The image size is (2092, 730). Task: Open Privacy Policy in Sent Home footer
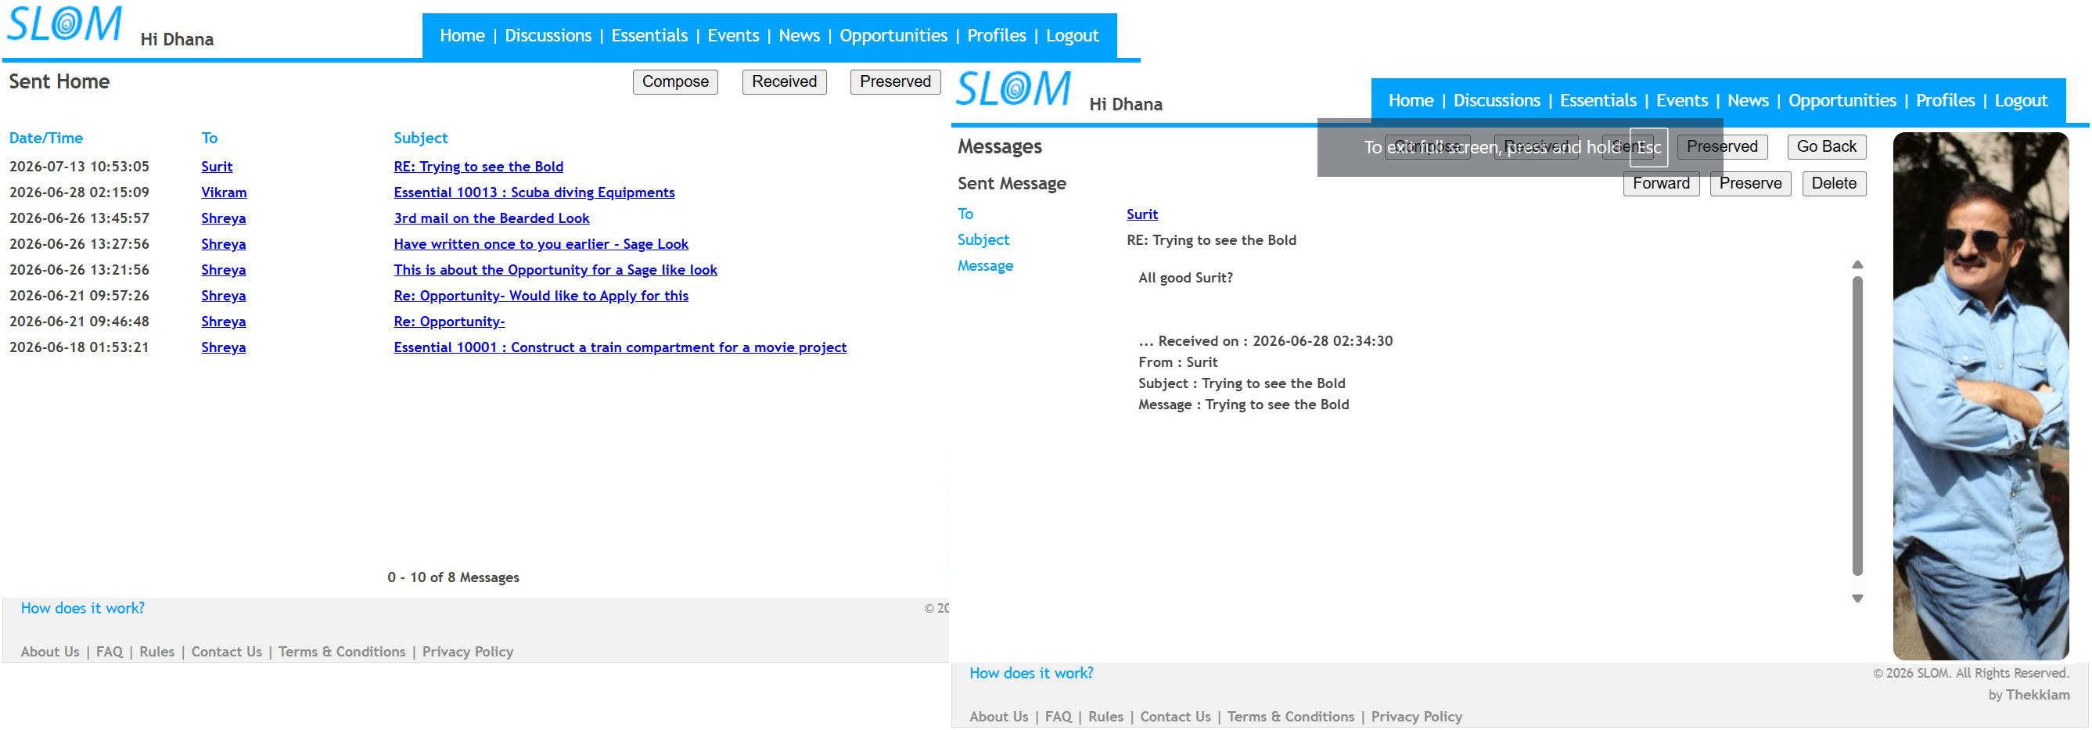468,652
